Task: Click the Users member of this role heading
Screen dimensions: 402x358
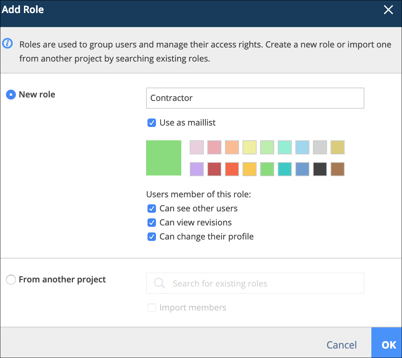Action: (x=199, y=194)
